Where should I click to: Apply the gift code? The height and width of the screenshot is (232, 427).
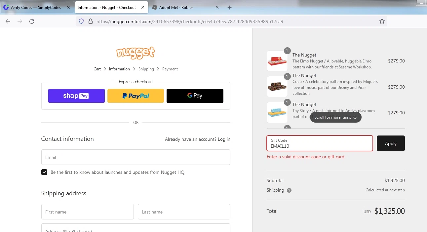click(391, 143)
